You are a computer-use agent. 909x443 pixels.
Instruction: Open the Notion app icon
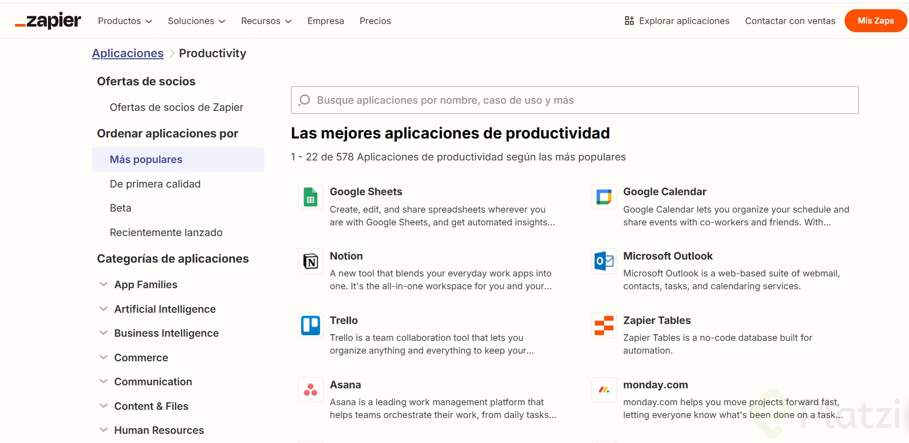[x=311, y=261]
